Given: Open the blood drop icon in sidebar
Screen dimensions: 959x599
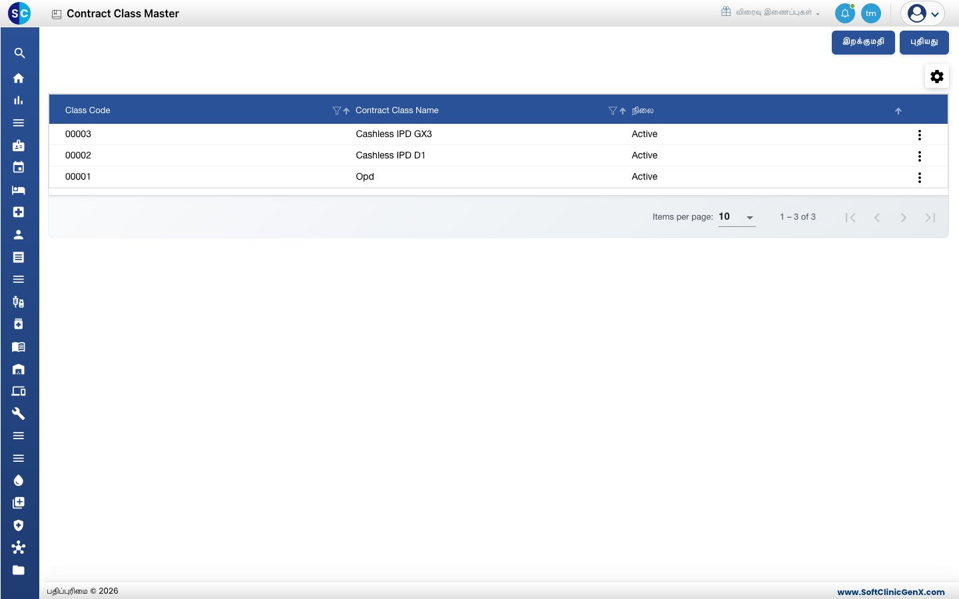Looking at the screenshot, I should [19, 481].
